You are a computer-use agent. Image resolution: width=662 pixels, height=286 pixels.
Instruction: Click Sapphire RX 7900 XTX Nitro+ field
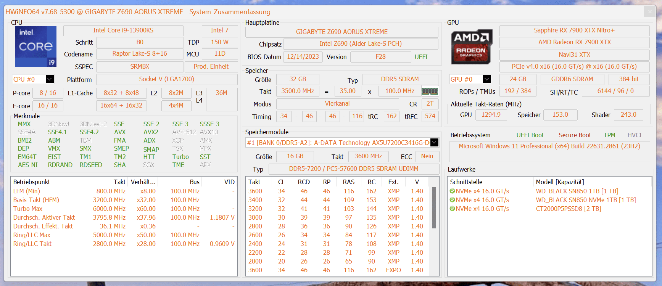pos(574,31)
